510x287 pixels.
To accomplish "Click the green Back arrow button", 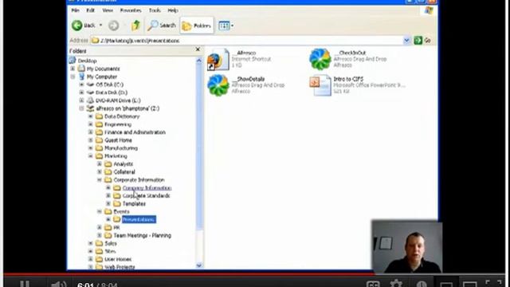I will tap(77, 26).
